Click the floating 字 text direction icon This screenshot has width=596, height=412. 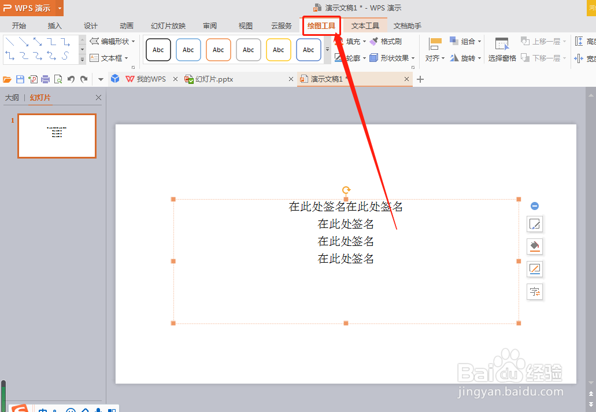pyautogui.click(x=534, y=292)
